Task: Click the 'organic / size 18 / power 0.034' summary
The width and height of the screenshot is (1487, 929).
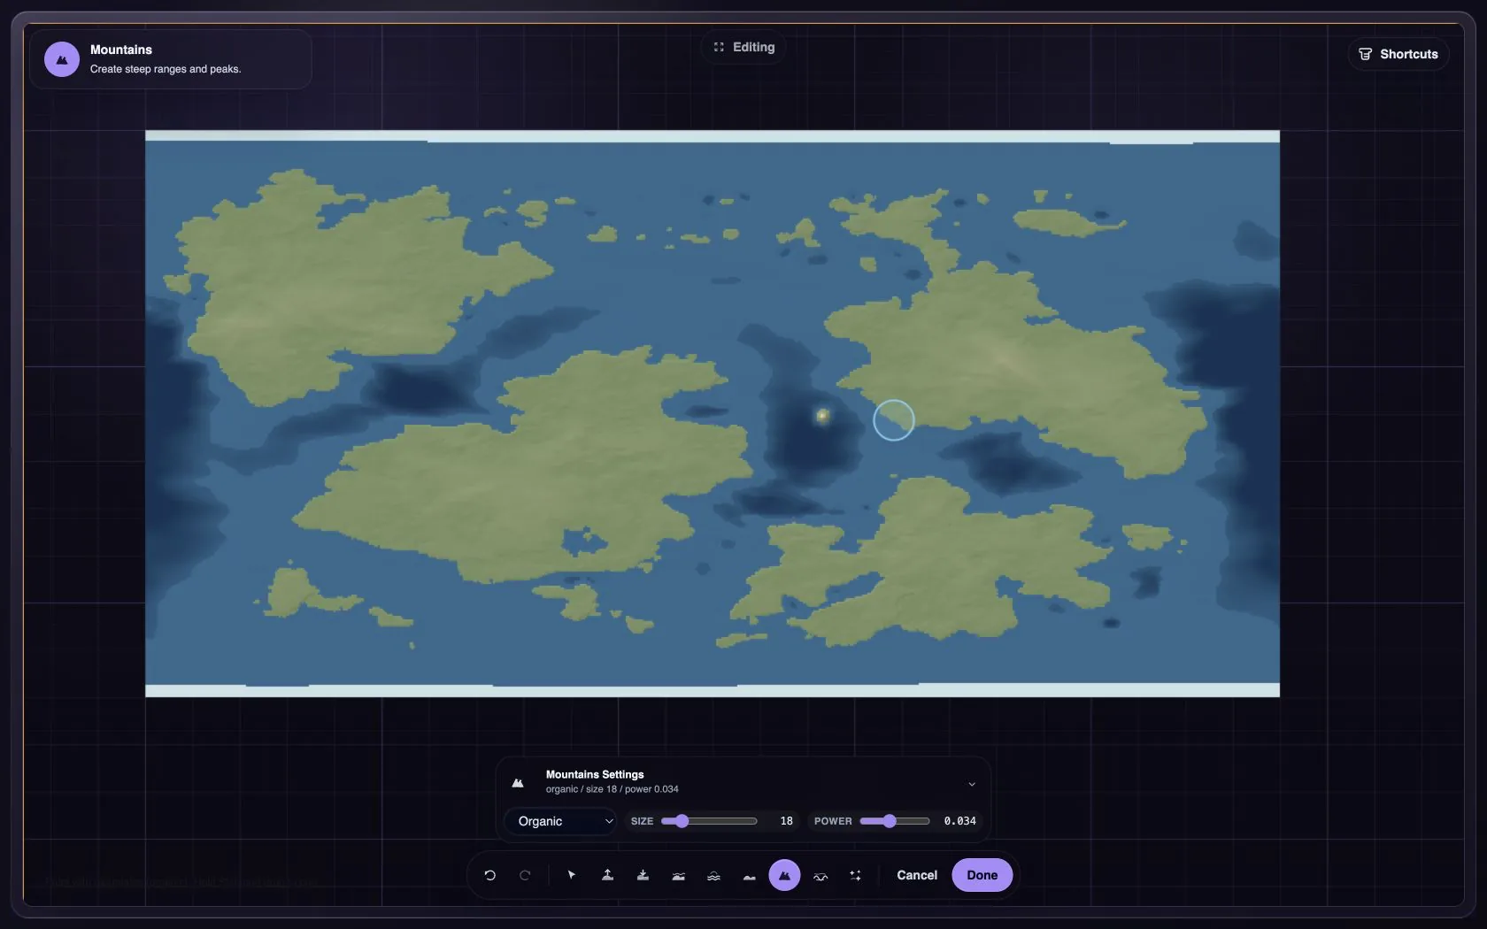Action: (612, 789)
